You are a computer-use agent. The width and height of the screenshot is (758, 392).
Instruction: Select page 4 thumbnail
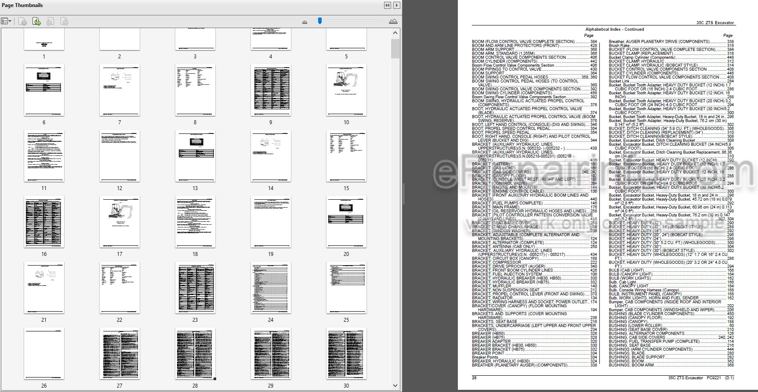(x=271, y=40)
